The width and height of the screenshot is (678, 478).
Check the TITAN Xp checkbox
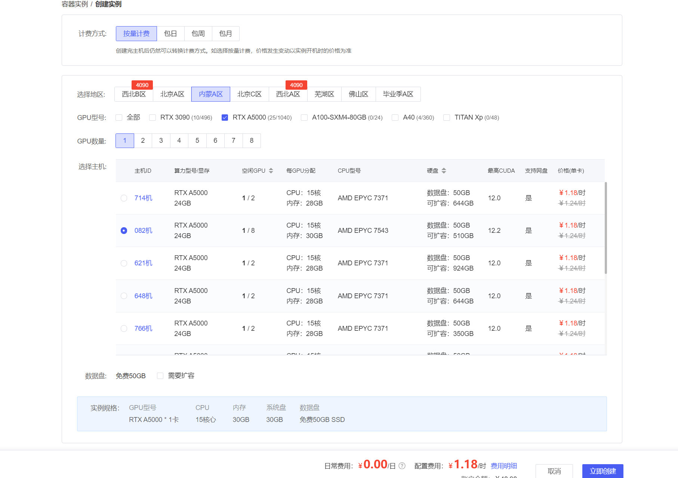(447, 117)
